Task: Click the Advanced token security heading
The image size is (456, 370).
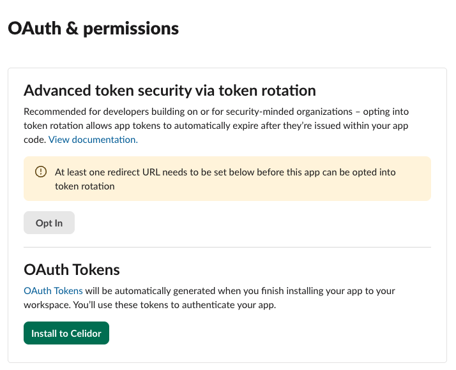Action: click(x=170, y=90)
